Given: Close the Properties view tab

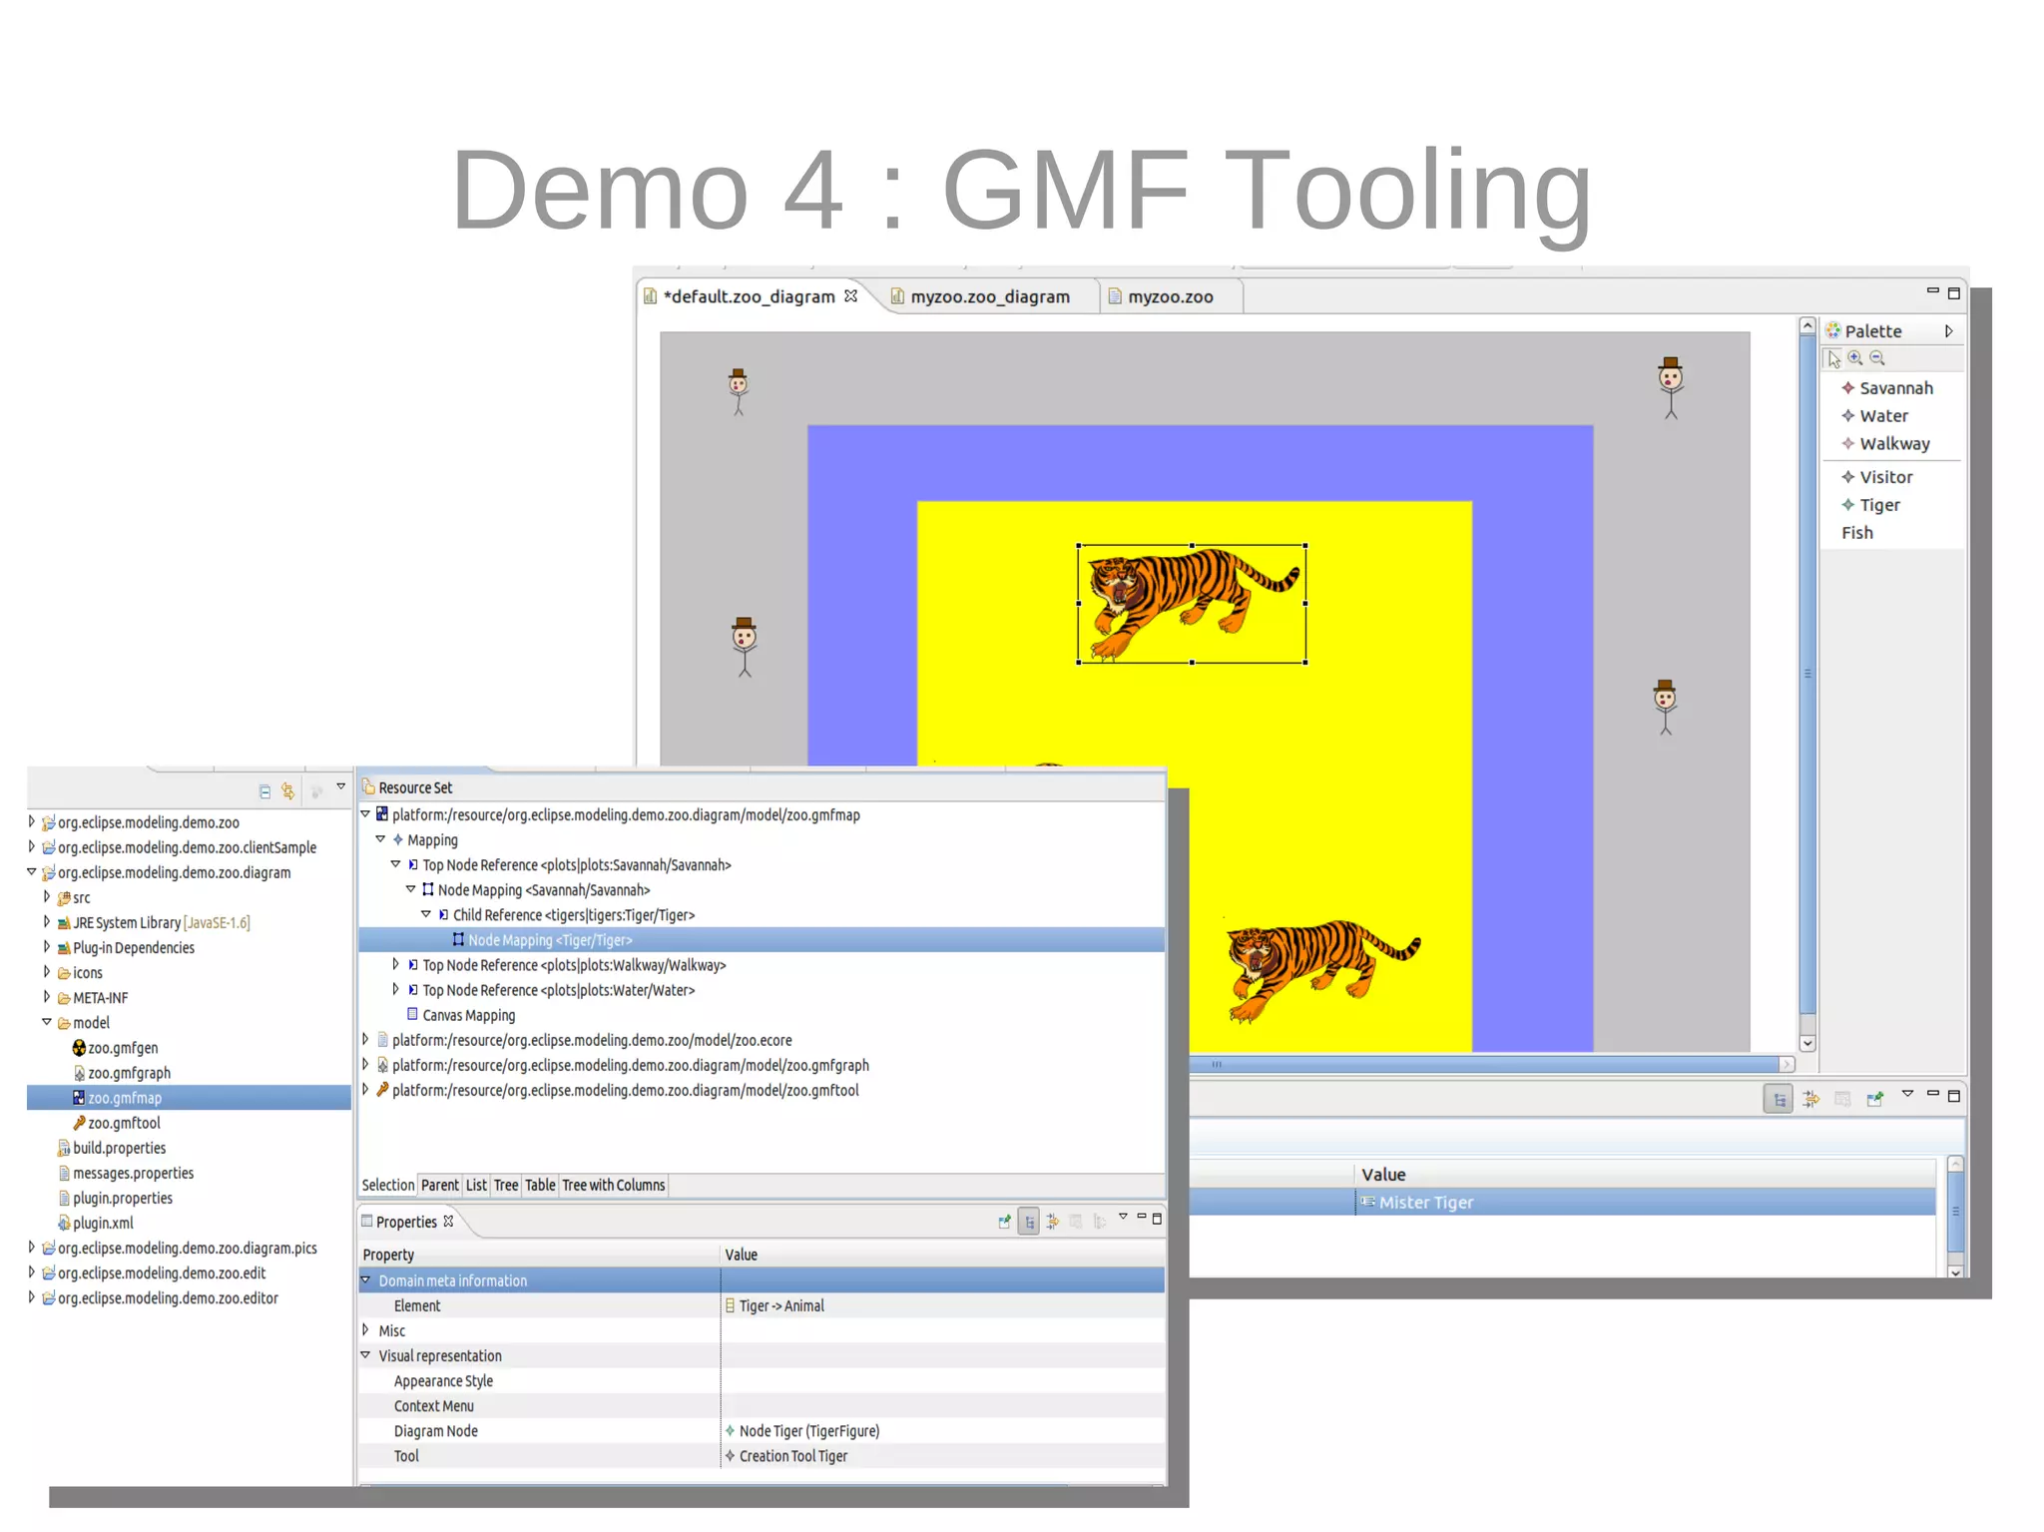Looking at the screenshot, I should pyautogui.click(x=449, y=1221).
